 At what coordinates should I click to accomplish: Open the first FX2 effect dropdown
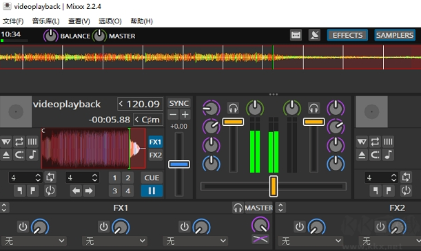tap(311, 241)
